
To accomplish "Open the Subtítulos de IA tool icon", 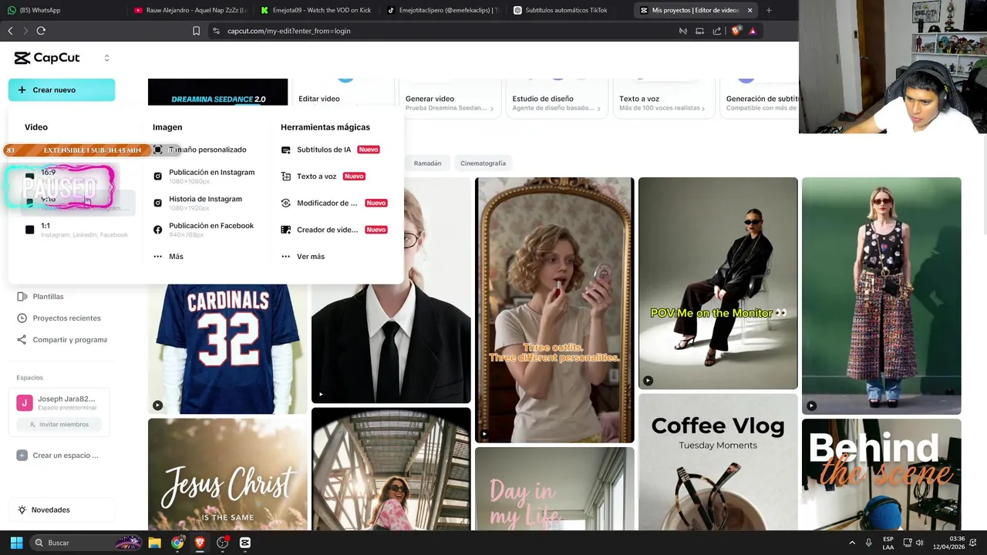I will [286, 150].
